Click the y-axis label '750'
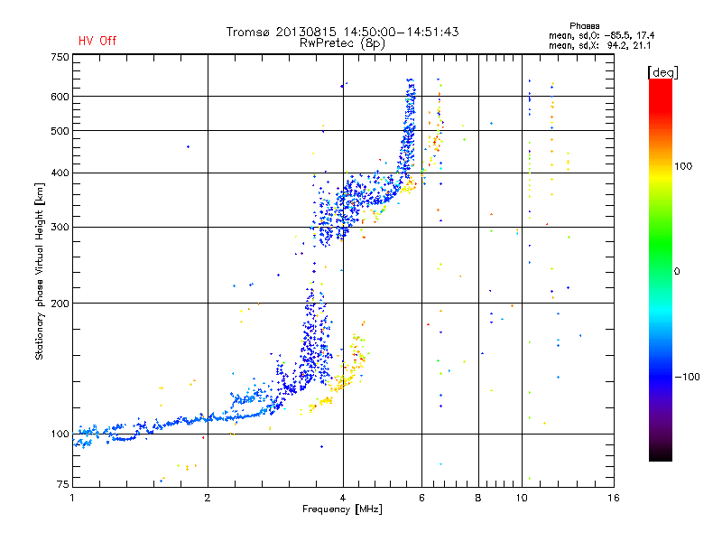This screenshot has width=722, height=542. (60, 57)
